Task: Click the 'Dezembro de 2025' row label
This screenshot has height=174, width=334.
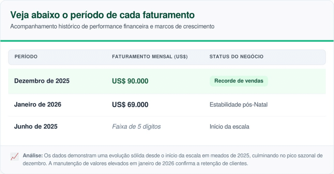Action: click(42, 81)
